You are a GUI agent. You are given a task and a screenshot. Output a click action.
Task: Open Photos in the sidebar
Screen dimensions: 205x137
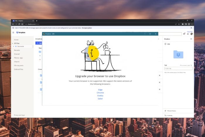[17, 58]
